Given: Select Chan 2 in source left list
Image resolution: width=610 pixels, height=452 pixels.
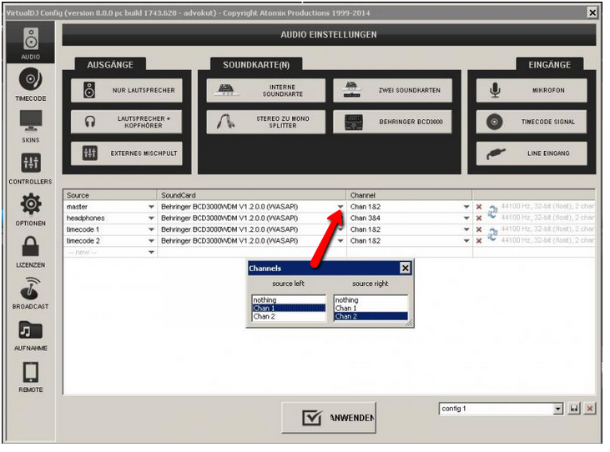Looking at the screenshot, I should (289, 317).
